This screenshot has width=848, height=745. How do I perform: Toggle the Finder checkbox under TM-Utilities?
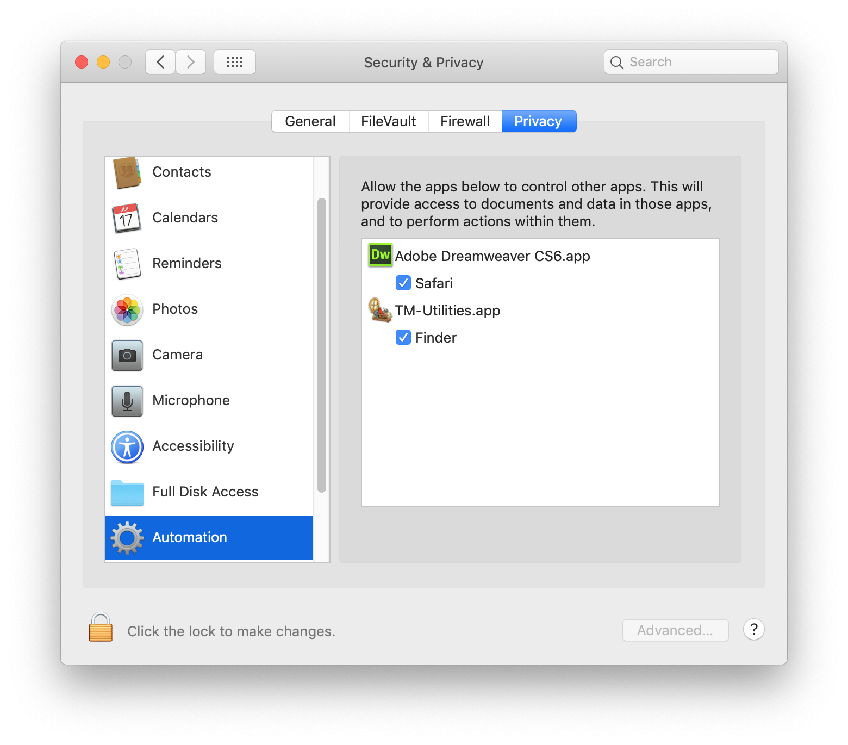pos(403,337)
